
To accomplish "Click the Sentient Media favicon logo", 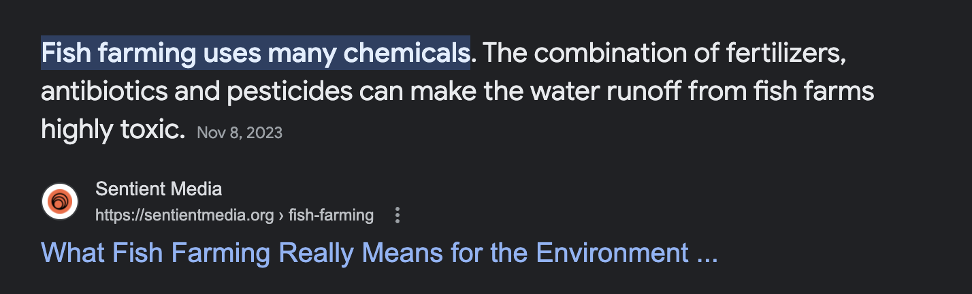I will [x=60, y=202].
